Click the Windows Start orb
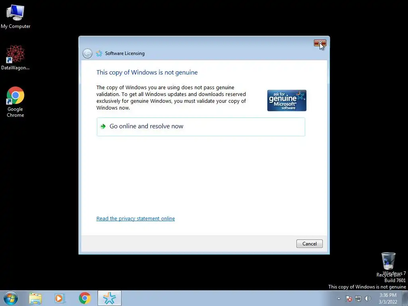The height and width of the screenshot is (306, 408). [11, 298]
